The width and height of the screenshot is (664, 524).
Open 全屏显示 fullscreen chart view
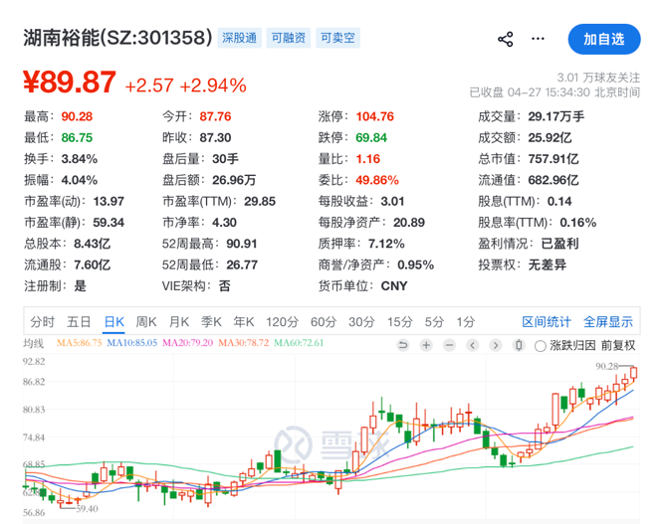(607, 321)
